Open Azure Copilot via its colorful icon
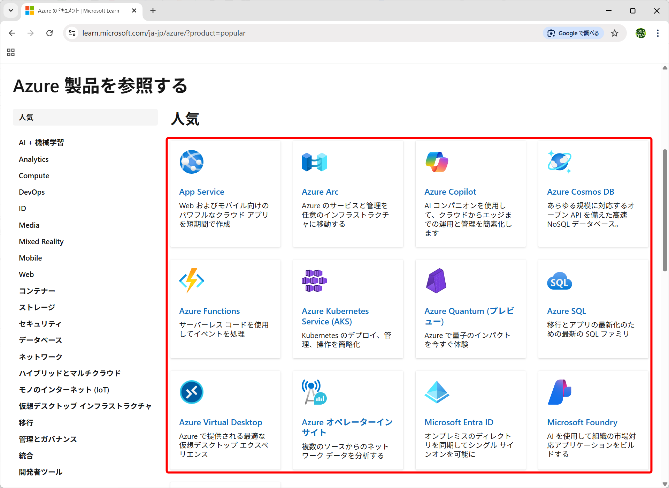669x488 pixels. (x=437, y=162)
